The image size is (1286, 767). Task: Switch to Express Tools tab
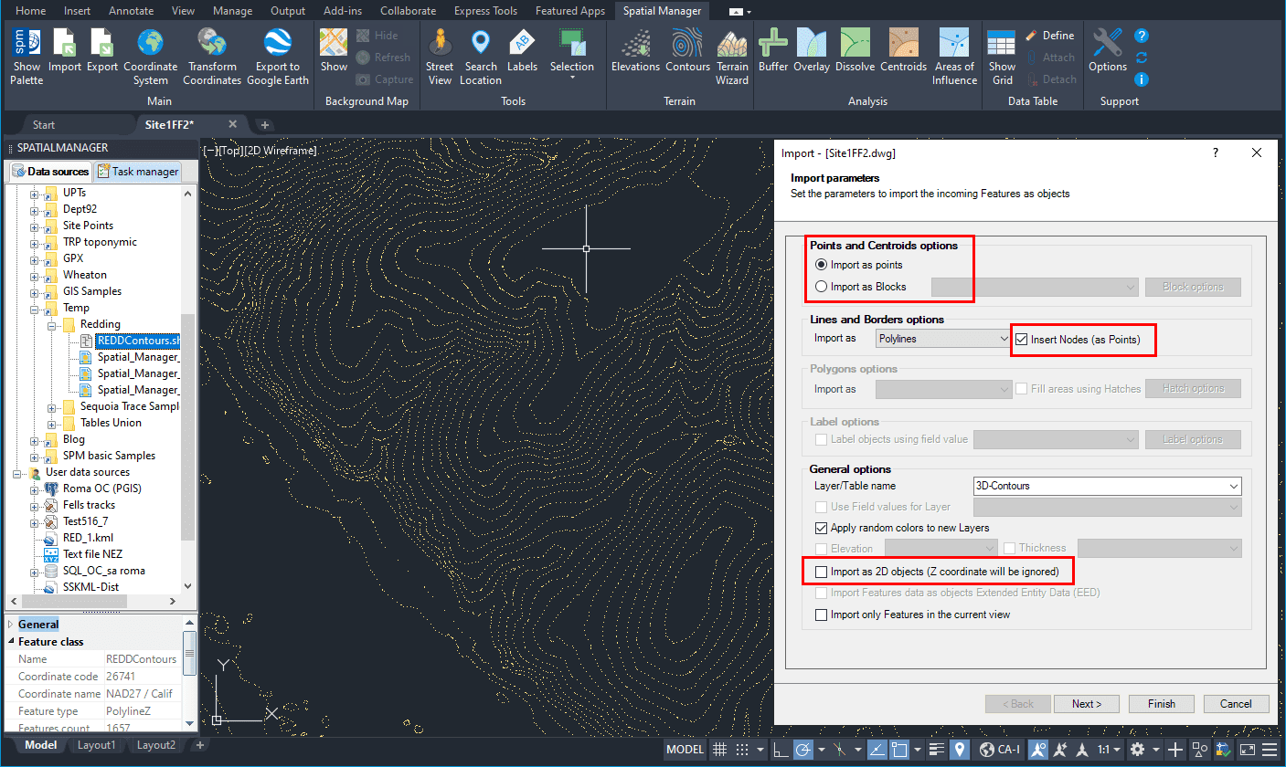click(x=485, y=11)
